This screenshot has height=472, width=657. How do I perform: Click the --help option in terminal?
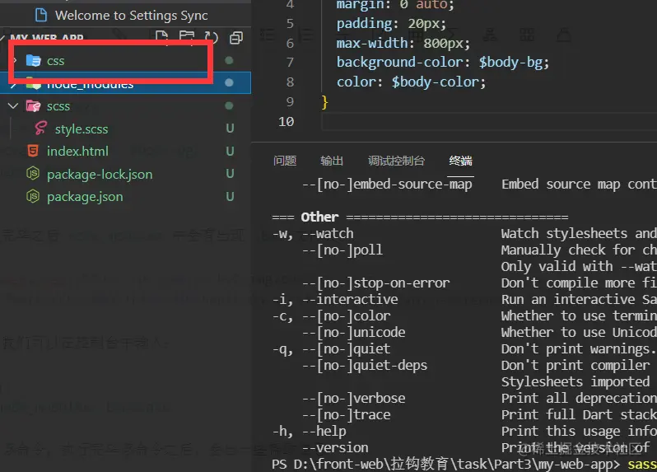324,431
